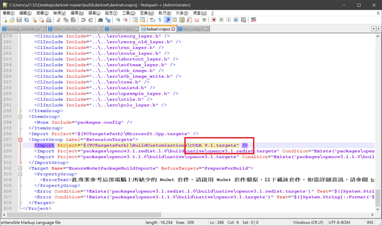The image size is (382, 226).
Task: Click the Print icon in toolbar
Action: 49,20
